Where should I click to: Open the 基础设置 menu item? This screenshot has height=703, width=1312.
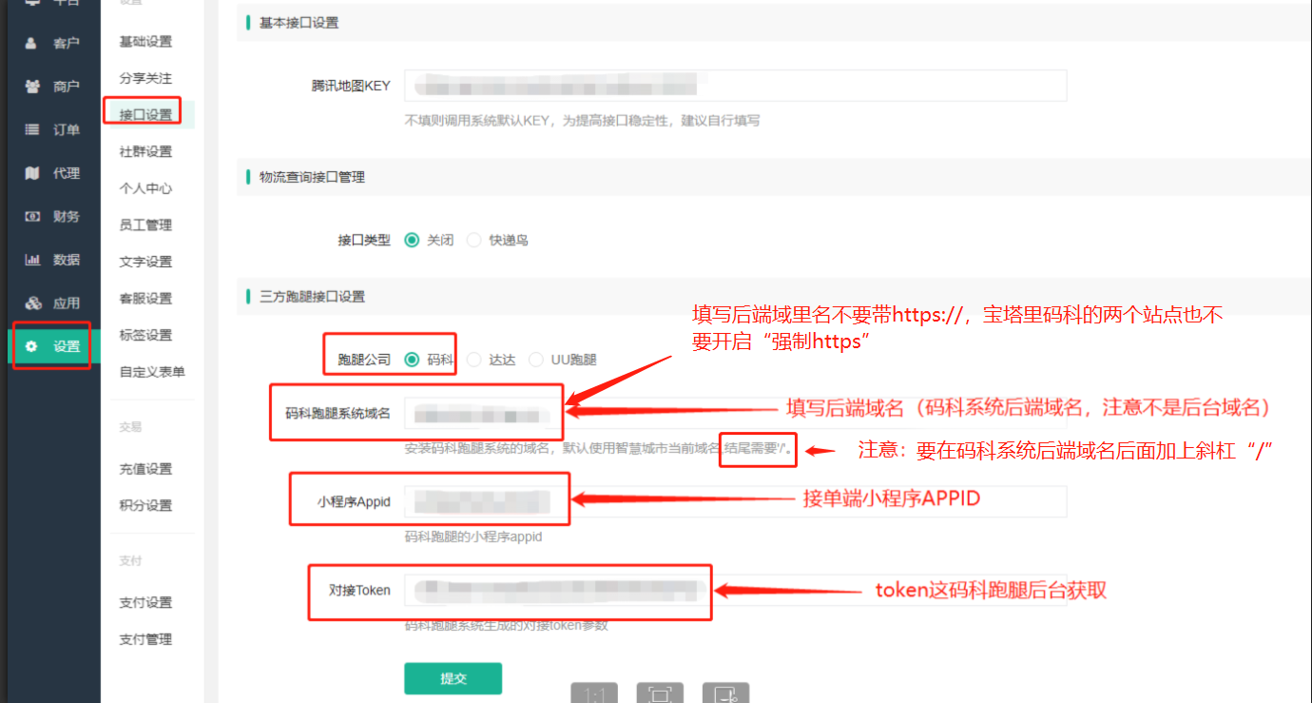[147, 41]
